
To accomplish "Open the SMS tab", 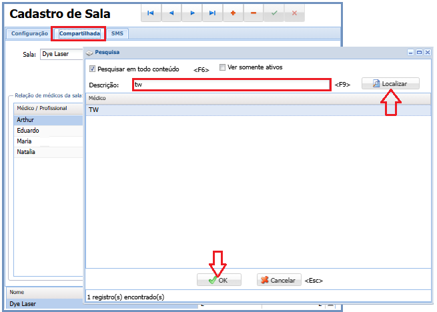I will 117,33.
